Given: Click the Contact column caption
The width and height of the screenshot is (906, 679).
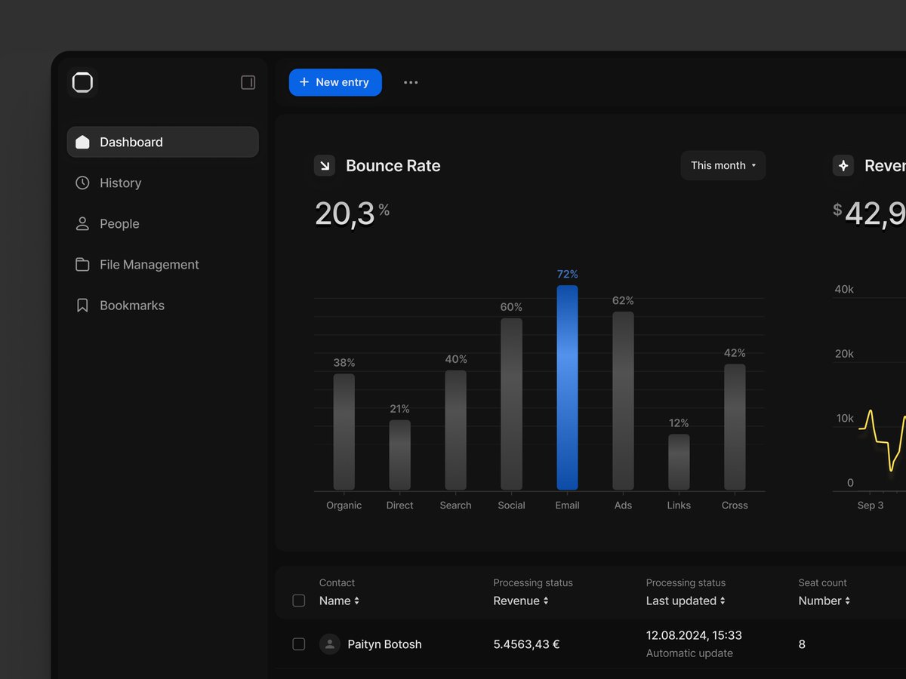Looking at the screenshot, I should point(337,582).
